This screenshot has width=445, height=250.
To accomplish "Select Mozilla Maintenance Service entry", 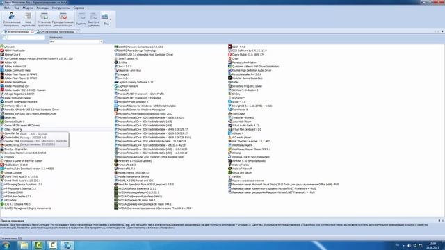I will coord(131,176).
